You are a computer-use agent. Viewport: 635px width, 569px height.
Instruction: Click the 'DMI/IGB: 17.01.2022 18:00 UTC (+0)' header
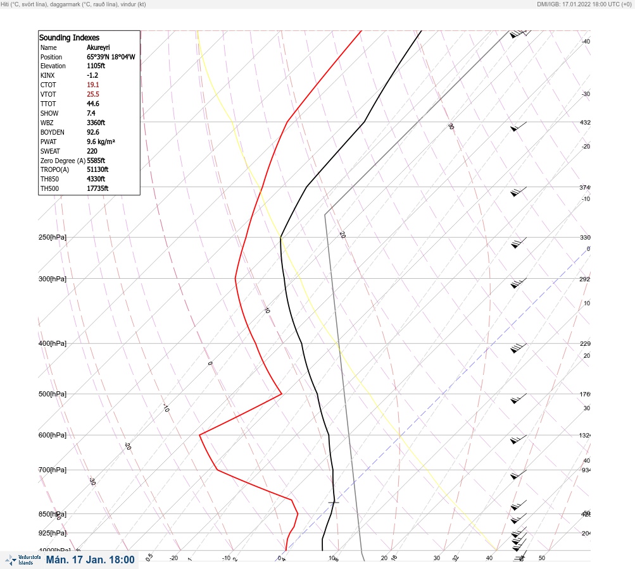[x=584, y=4]
